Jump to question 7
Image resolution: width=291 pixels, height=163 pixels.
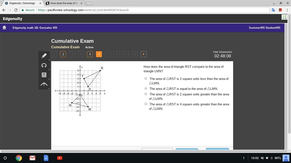(108, 54)
